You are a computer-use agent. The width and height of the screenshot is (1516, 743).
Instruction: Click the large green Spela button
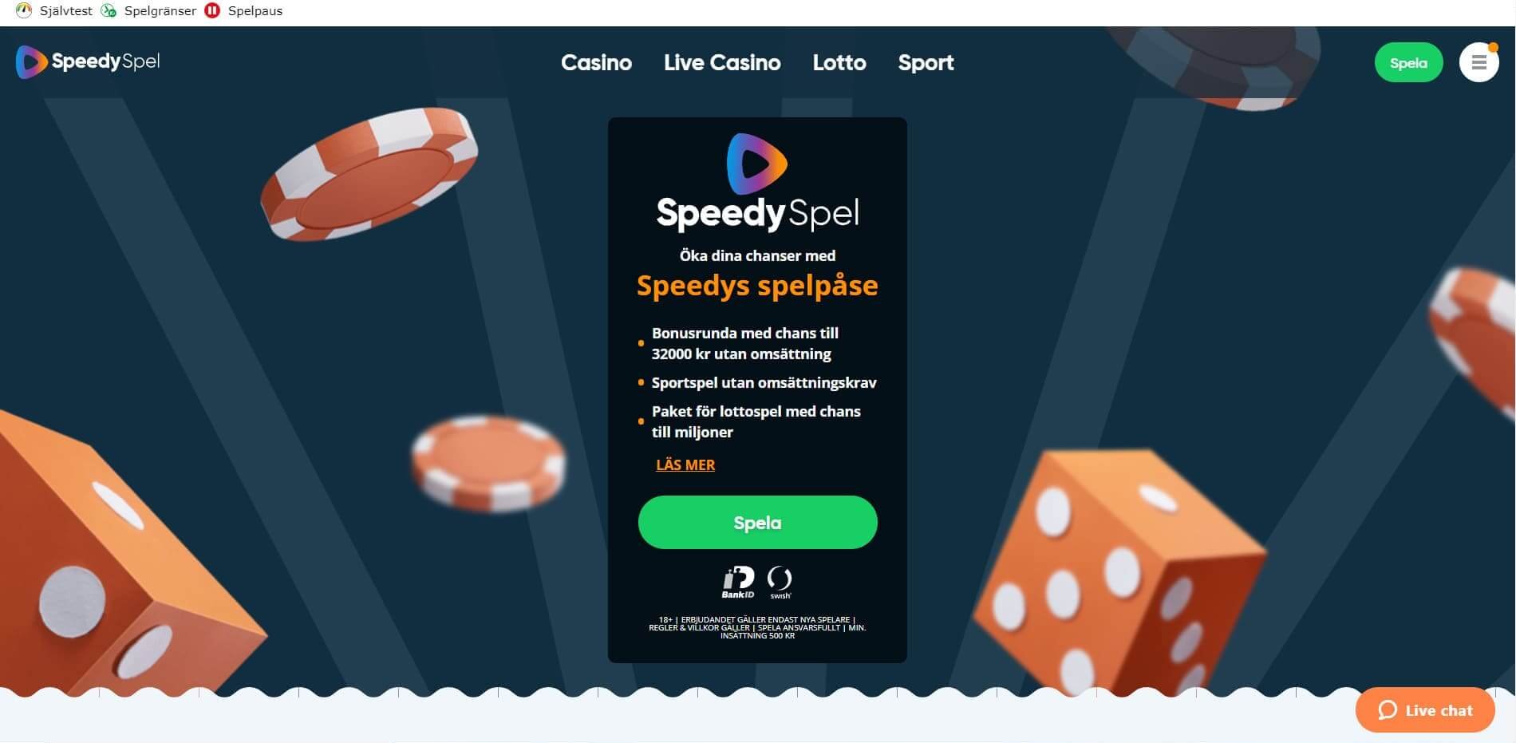click(757, 522)
